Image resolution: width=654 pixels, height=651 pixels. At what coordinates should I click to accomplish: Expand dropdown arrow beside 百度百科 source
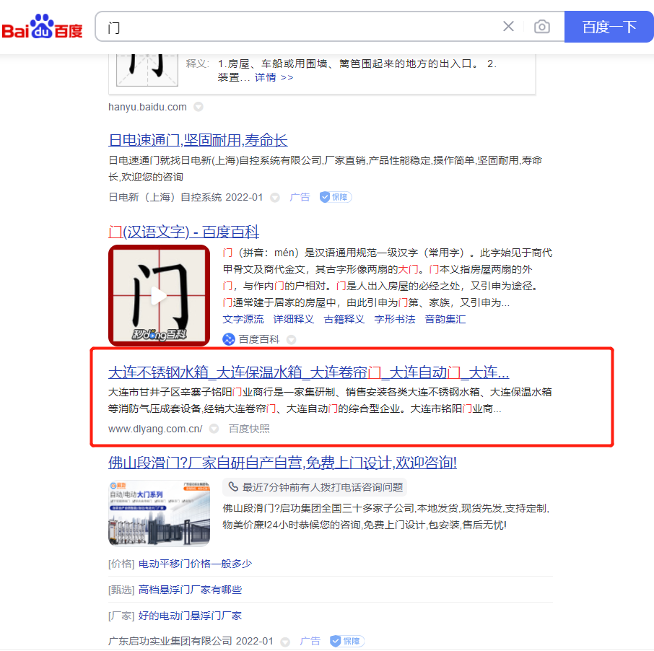(x=292, y=340)
